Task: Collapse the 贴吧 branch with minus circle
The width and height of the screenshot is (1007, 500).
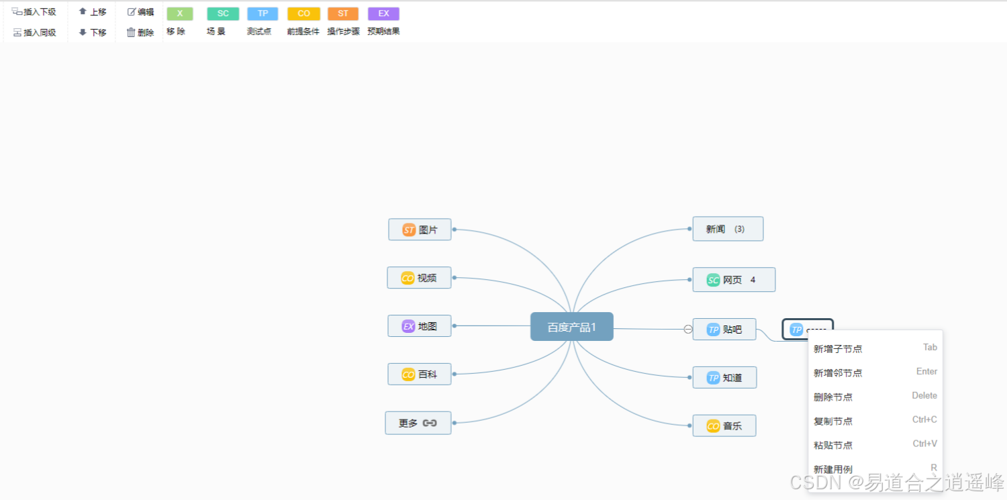Action: pyautogui.click(x=688, y=329)
